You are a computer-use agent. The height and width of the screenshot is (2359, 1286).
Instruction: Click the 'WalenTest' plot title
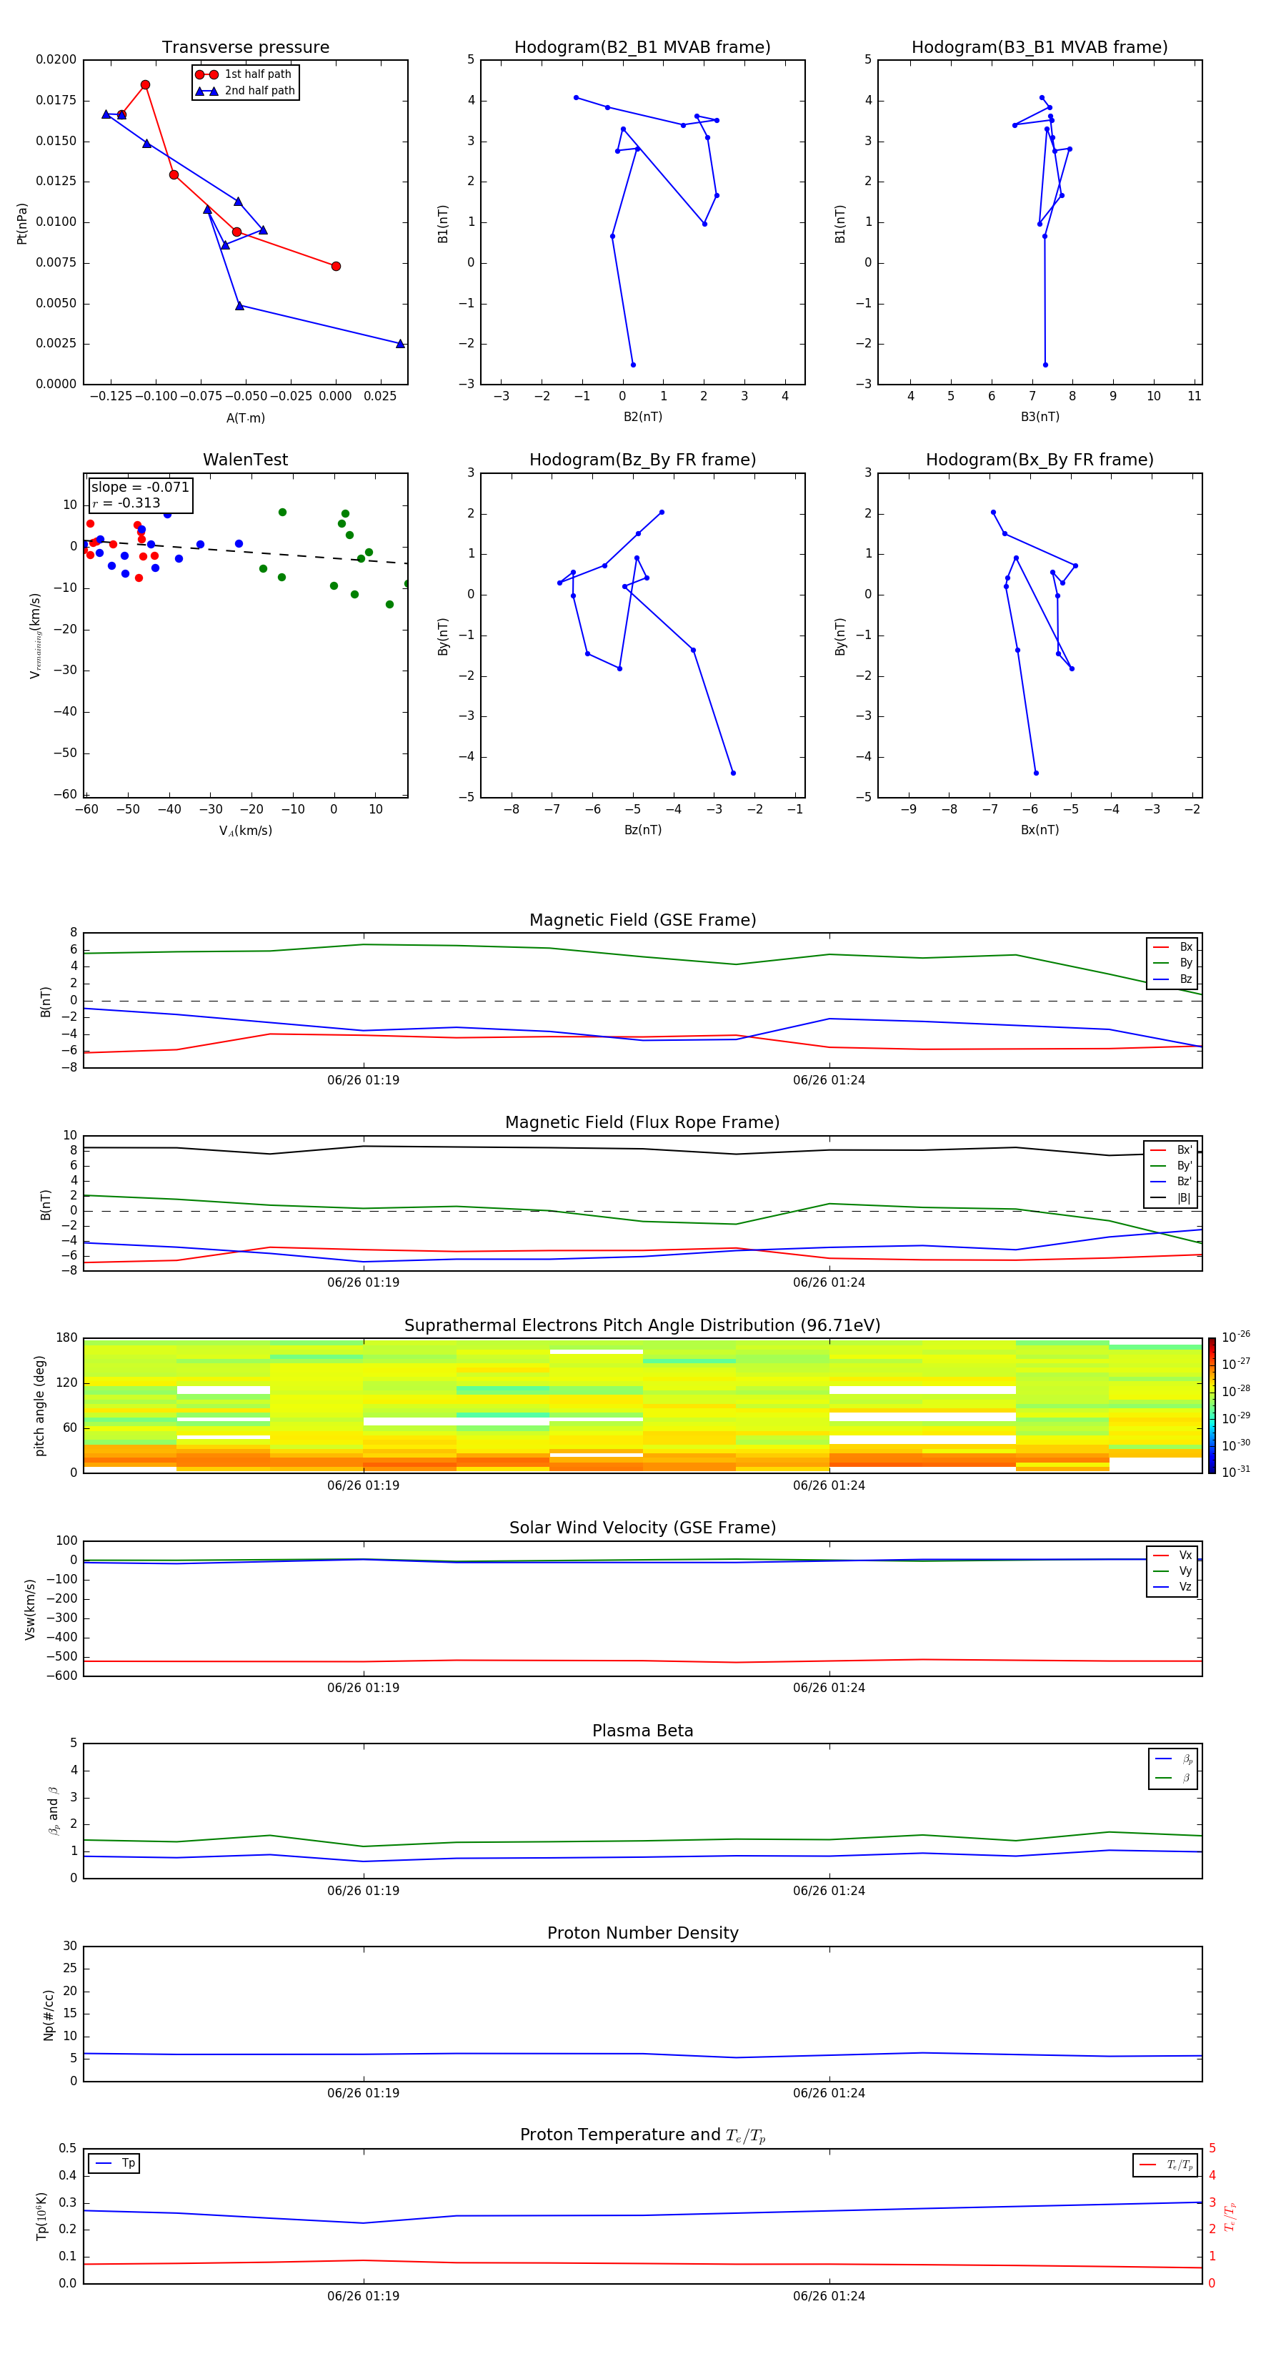[x=245, y=460]
